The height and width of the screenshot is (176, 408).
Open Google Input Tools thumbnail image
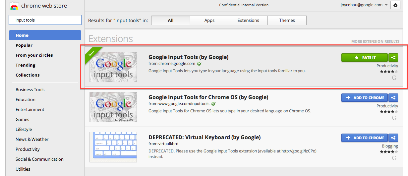(x=113, y=67)
